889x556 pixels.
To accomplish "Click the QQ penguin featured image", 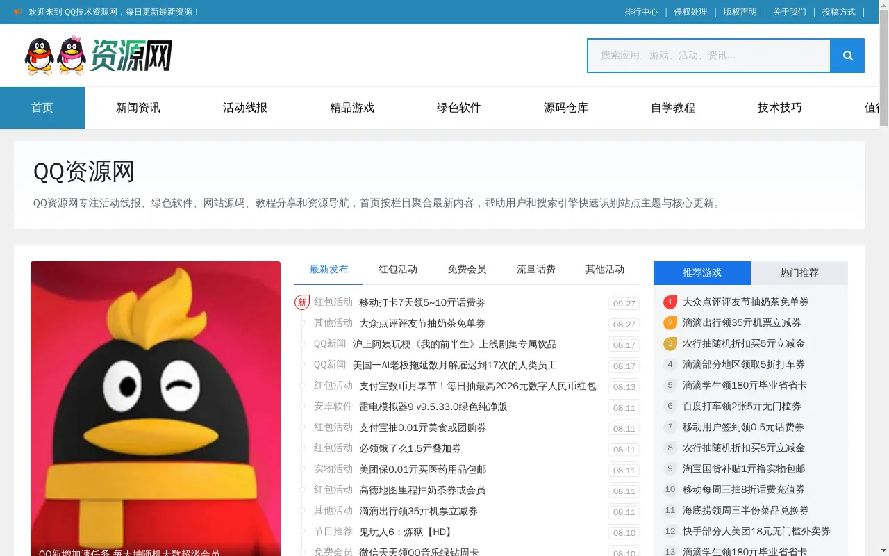I will coord(156,409).
